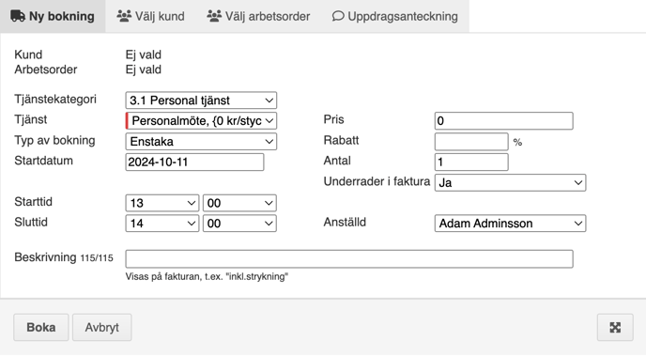Click the Rabatt percentage input field
Viewport: 646px width, 356px height.
point(471,142)
